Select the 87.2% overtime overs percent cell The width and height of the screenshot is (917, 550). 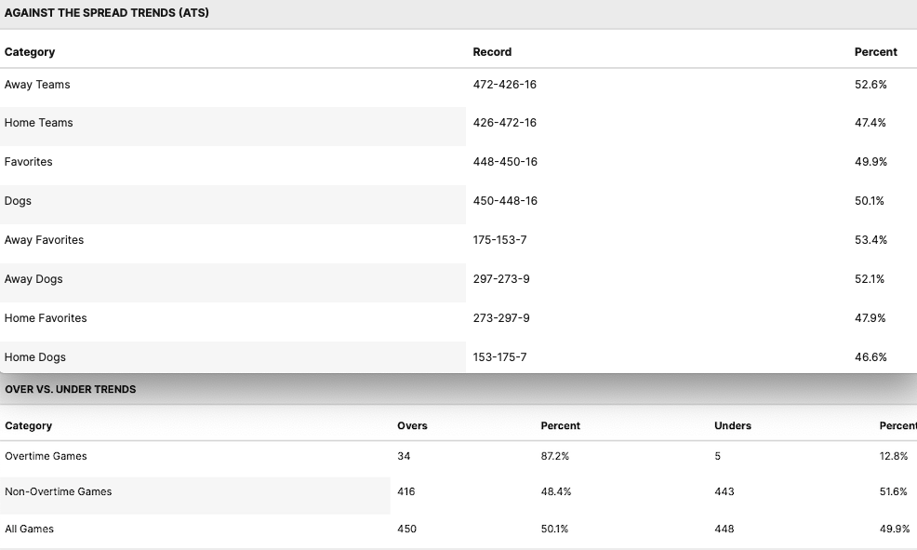click(555, 456)
